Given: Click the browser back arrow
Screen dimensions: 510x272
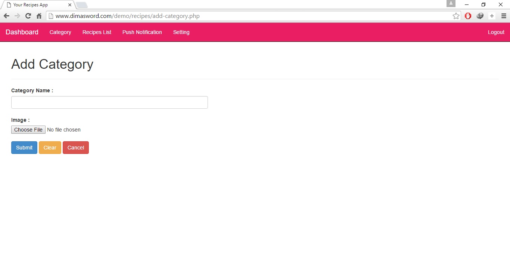Looking at the screenshot, I should (6, 16).
